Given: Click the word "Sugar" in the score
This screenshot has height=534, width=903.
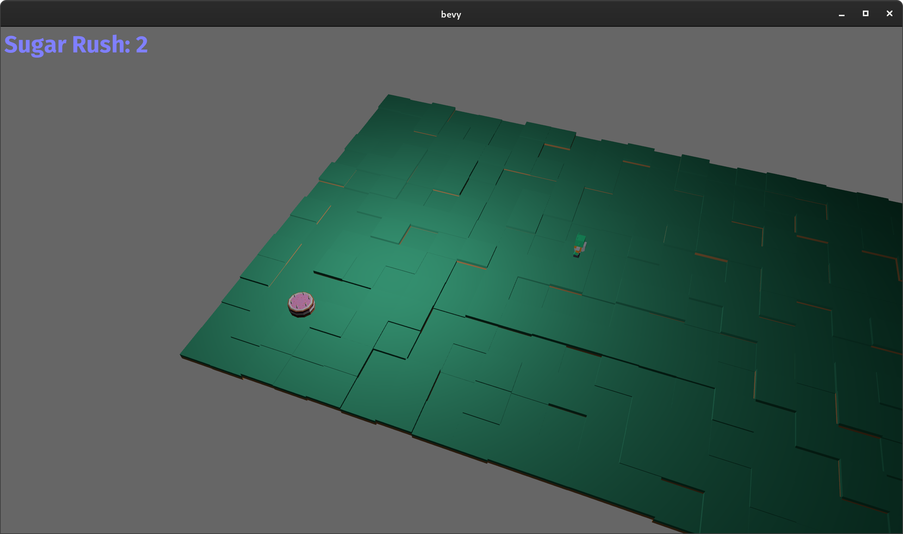Looking at the screenshot, I should tap(35, 45).
